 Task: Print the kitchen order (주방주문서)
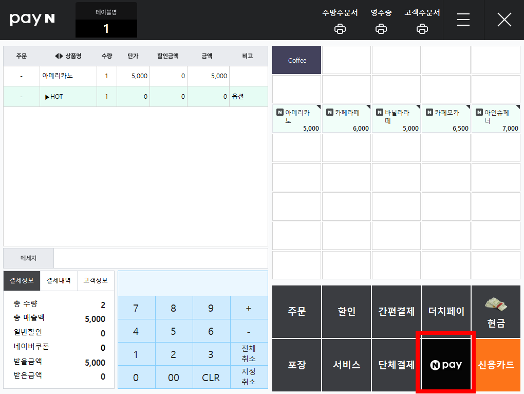[x=340, y=22]
